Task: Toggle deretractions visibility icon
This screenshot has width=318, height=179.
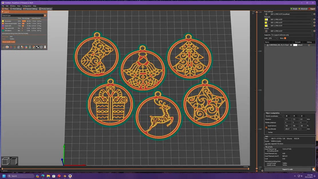Action: 15,47
